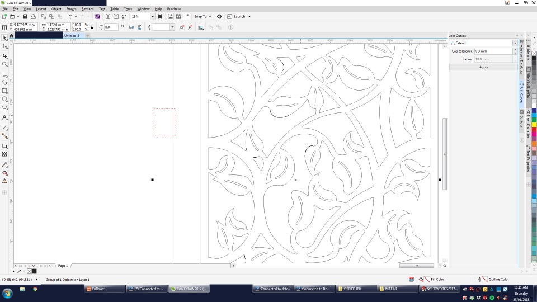
Task: Click the Windows Start button
Action: [x=7, y=294]
